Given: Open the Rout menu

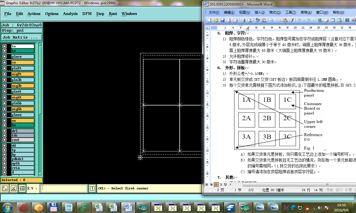Looking at the screenshot, I should (x=113, y=14).
